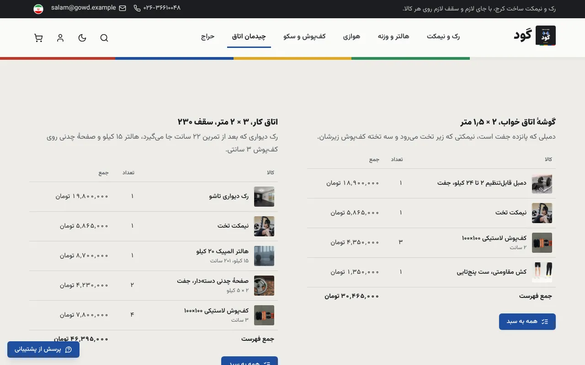Viewport: 585px width, 365px height.
Task: Click the ۰۲۶-۳۶۶۱۰۰۴۸ phone number link
Action: 162,8
